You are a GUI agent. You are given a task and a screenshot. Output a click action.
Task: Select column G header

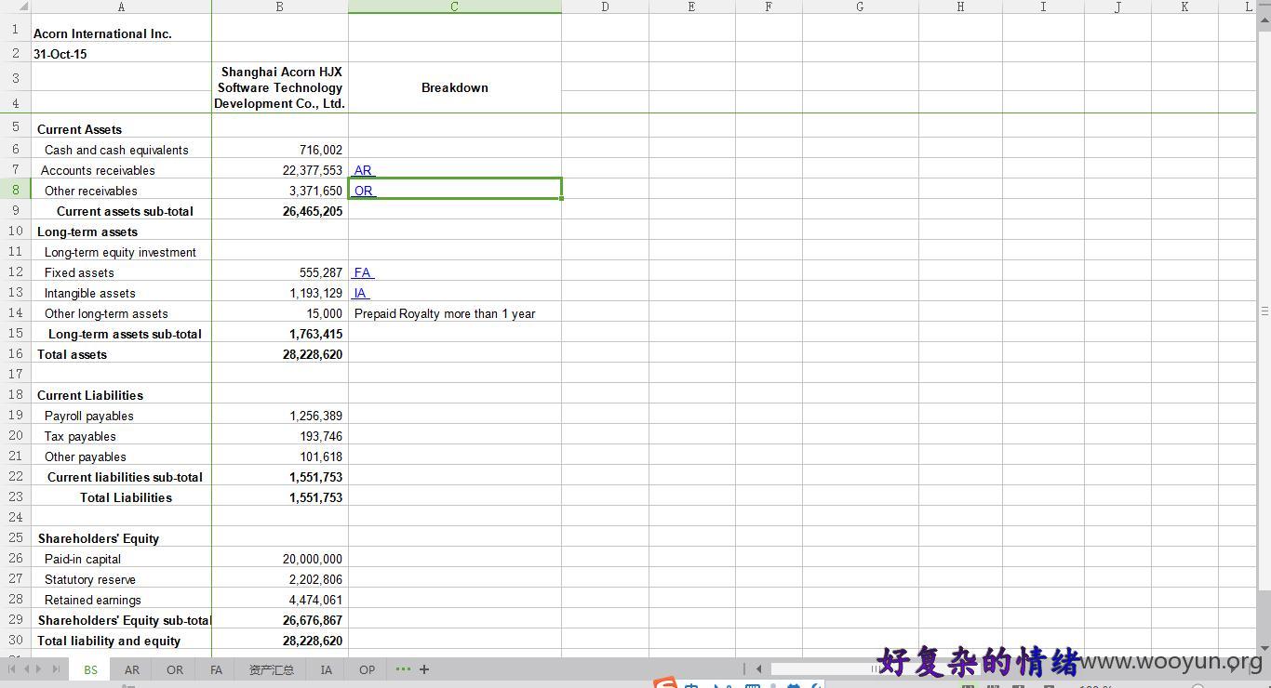tap(860, 7)
